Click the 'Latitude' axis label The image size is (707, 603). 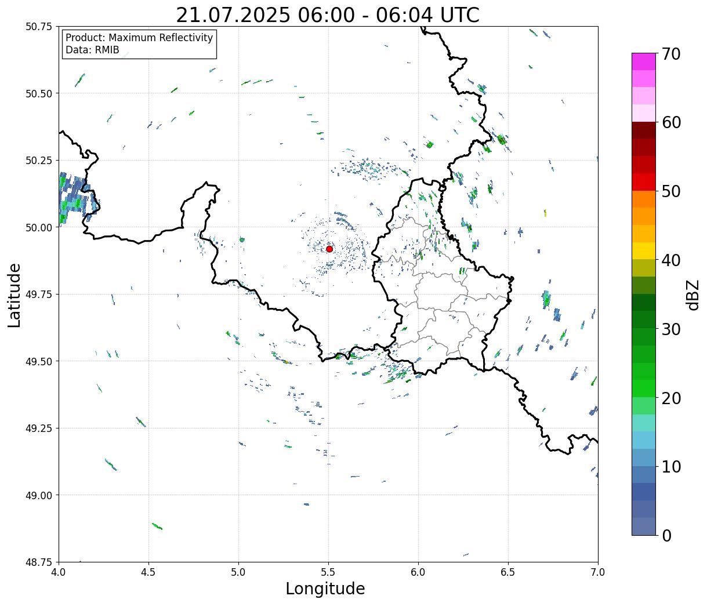[14, 295]
